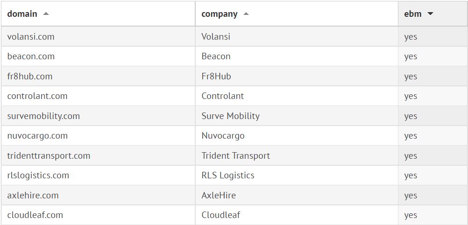The width and height of the screenshot is (468, 225).
Task: Toggle the ebm descending sort arrow
Action: (430, 14)
